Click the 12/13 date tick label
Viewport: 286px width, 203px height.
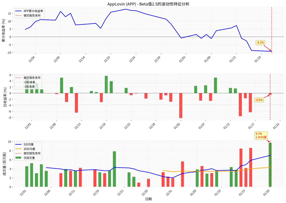[x=78, y=126]
